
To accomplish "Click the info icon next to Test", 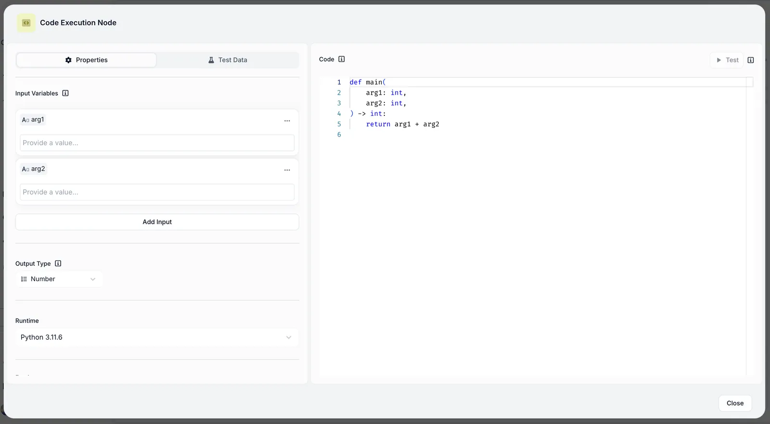I will coord(751,60).
